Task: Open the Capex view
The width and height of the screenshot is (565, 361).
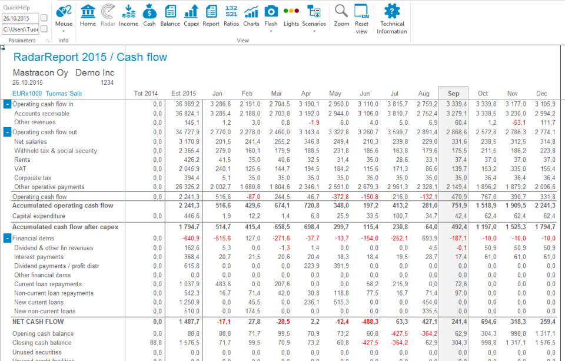Action: click(x=190, y=16)
